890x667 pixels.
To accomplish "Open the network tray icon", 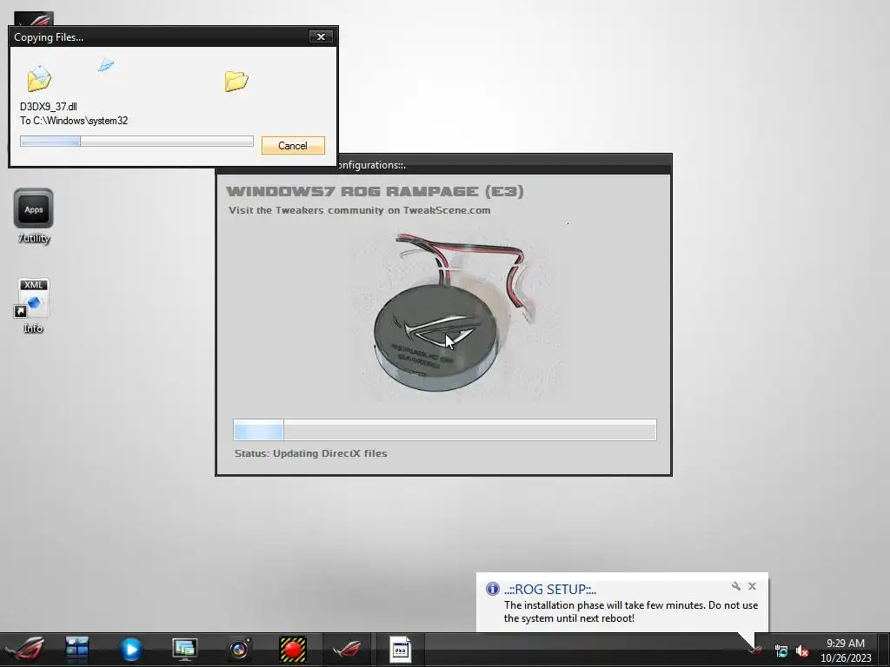I will 781,650.
